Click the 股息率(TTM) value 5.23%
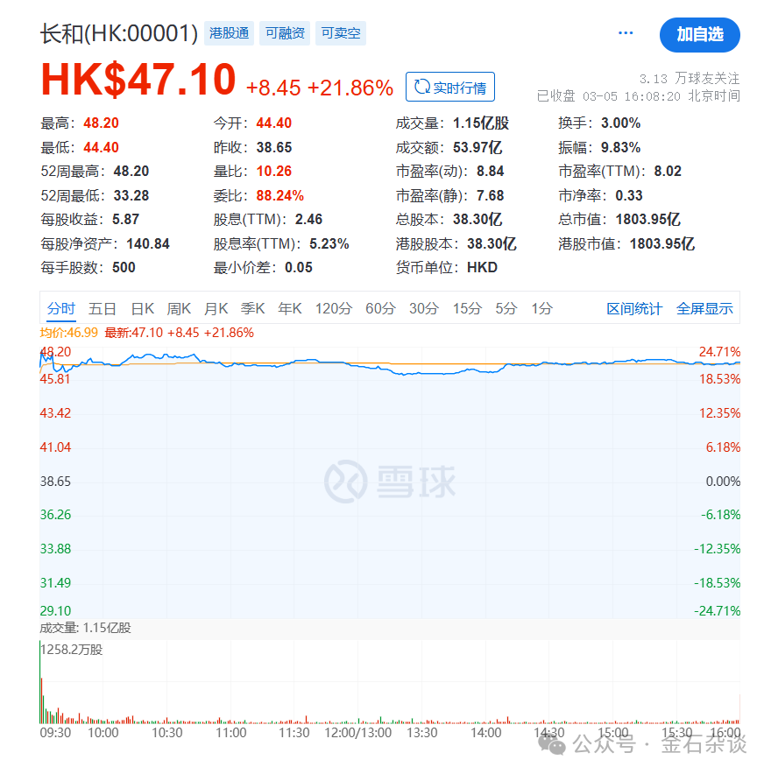Viewport: 771px width, 774px height. tap(329, 243)
